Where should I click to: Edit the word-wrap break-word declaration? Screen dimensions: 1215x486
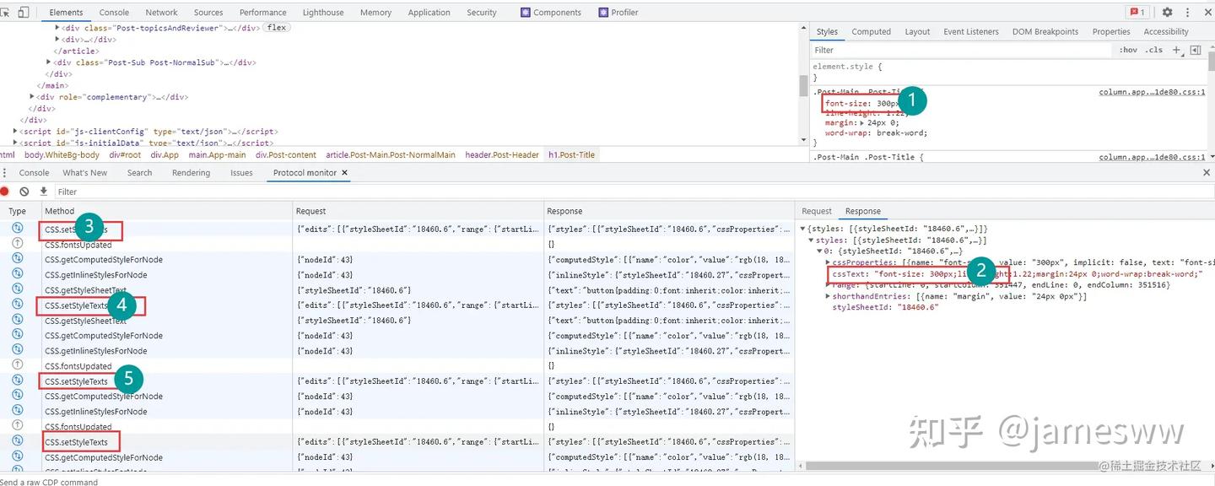(876, 133)
